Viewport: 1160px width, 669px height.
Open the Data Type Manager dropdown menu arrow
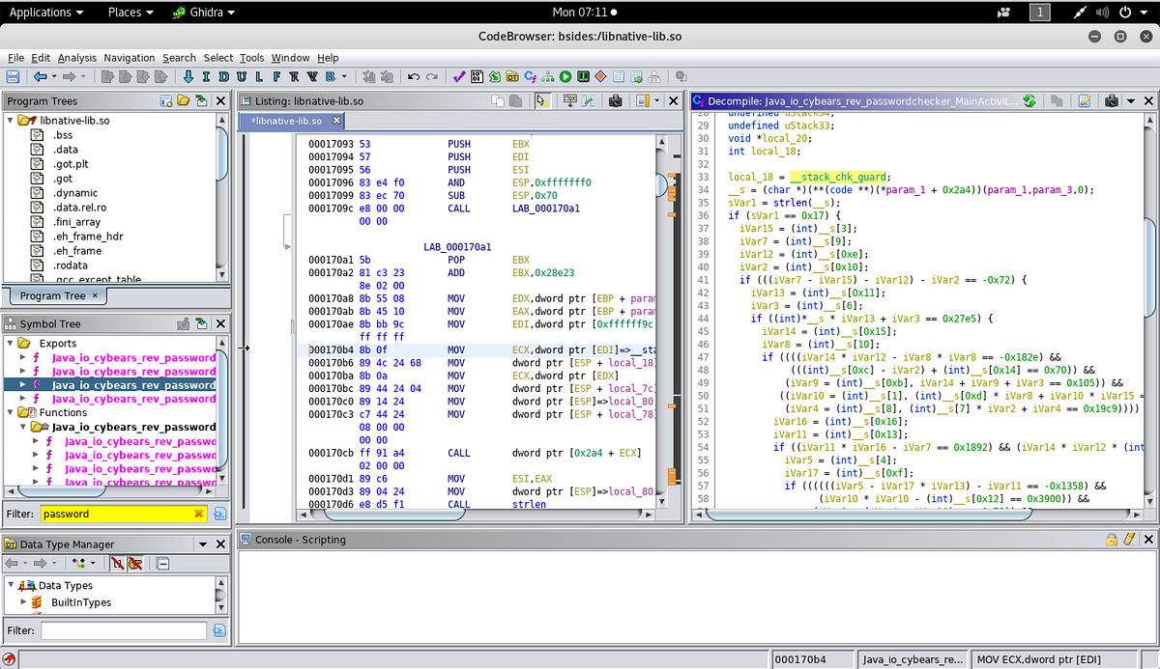point(203,544)
